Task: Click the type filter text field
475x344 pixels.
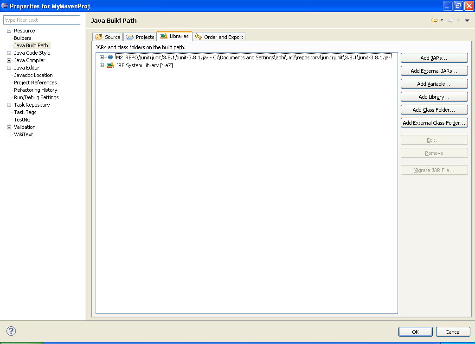Action: (41, 20)
